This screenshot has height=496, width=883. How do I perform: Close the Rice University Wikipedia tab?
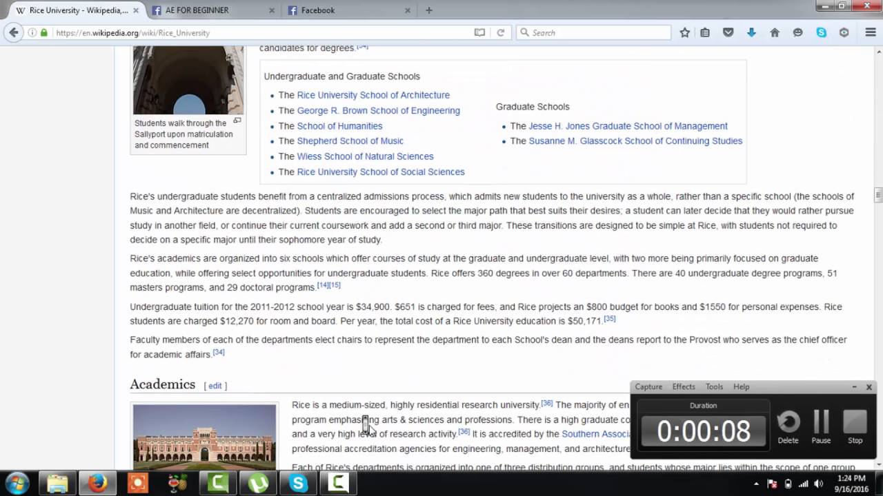(136, 10)
